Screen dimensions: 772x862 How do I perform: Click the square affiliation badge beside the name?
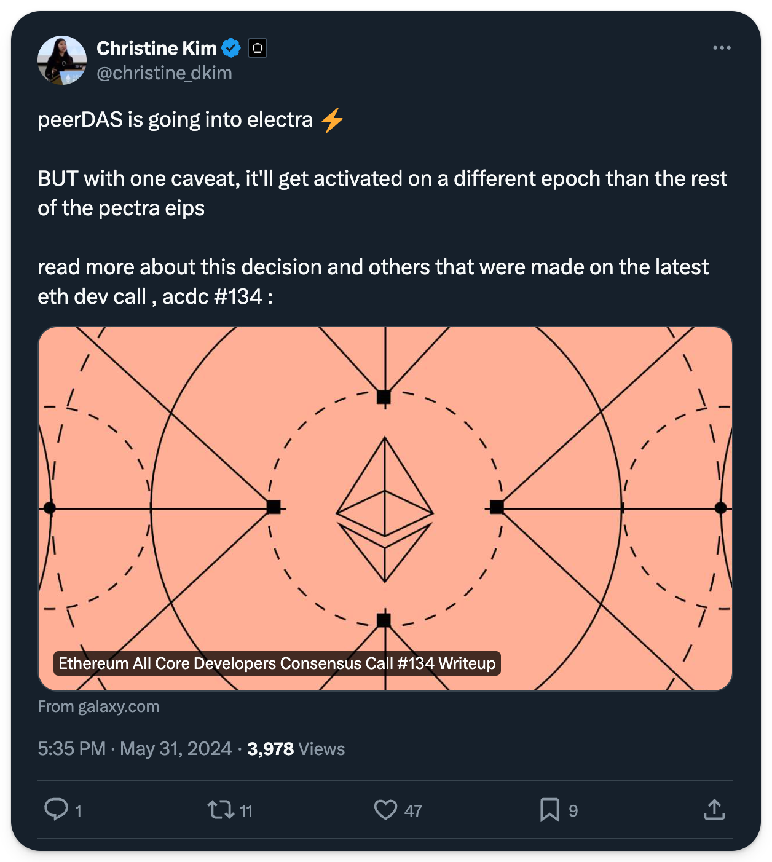click(258, 48)
